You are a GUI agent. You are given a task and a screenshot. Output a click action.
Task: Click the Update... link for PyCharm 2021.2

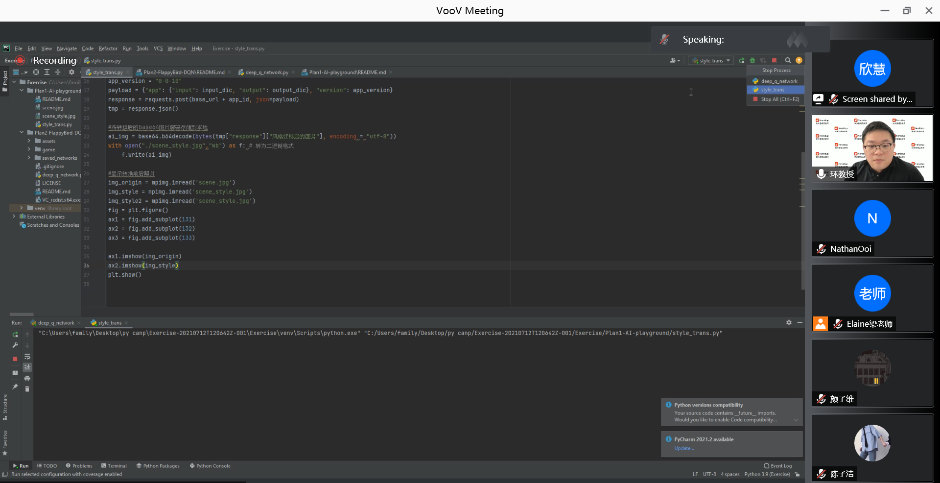click(684, 448)
